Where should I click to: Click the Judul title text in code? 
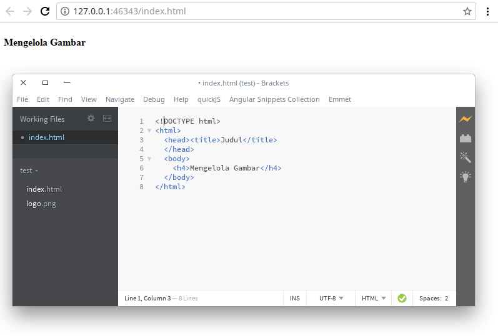[232, 140]
